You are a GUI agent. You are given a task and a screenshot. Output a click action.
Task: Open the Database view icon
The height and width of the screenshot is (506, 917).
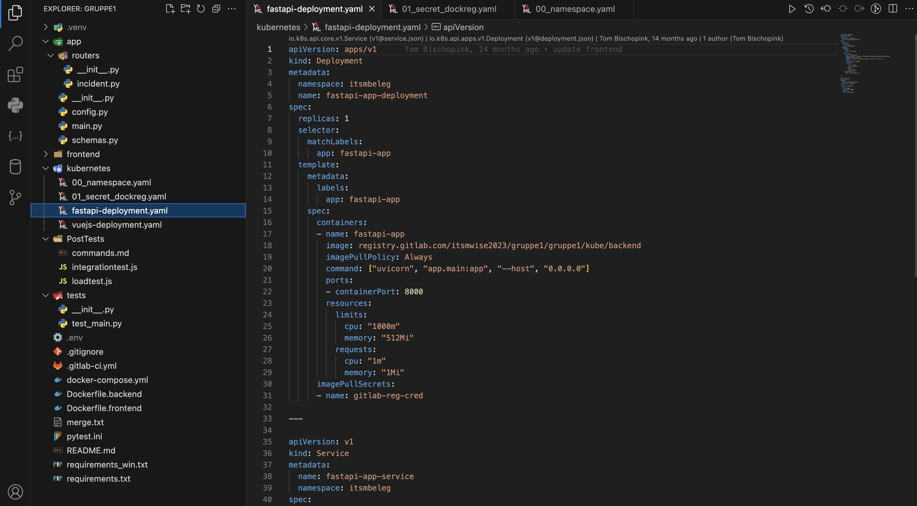15,166
